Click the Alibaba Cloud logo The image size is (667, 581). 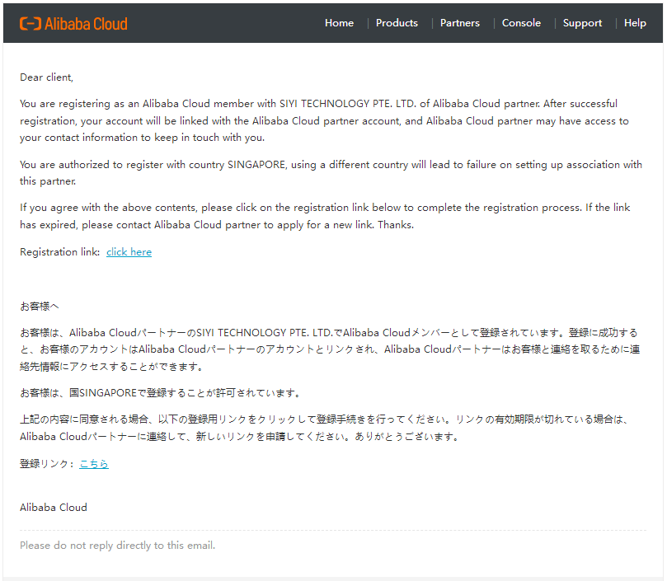(x=73, y=24)
